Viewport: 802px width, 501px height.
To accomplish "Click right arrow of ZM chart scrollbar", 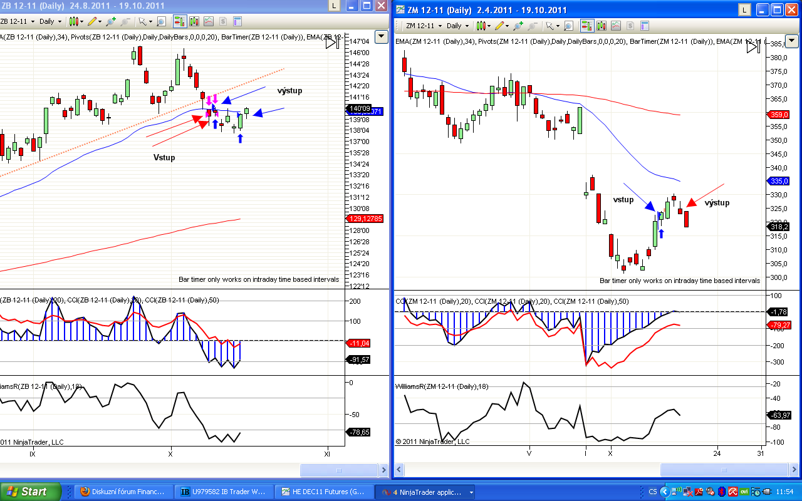I will (x=795, y=470).
